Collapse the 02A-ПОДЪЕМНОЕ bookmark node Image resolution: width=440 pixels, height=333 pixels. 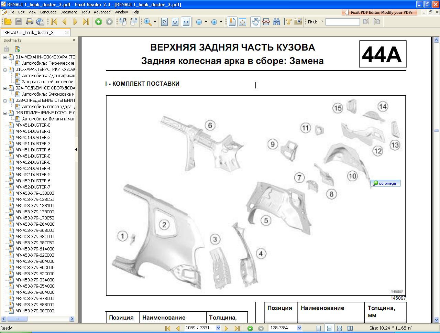point(5,88)
